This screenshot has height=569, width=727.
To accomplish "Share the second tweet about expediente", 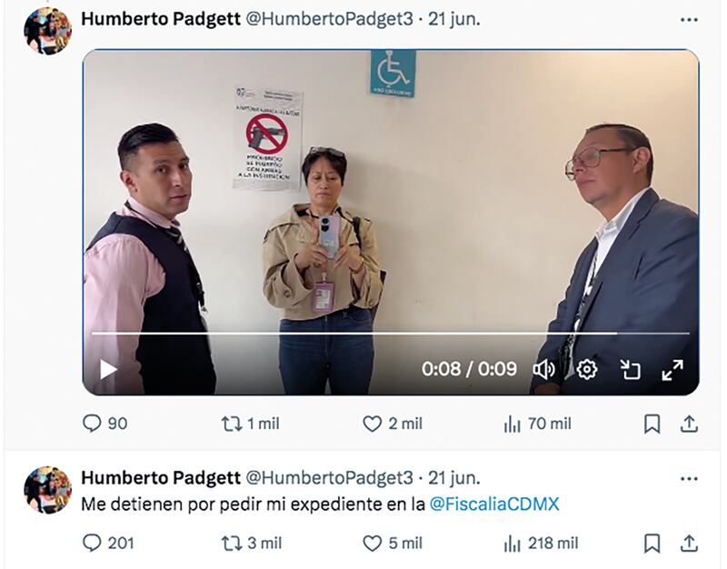I will click(x=689, y=544).
